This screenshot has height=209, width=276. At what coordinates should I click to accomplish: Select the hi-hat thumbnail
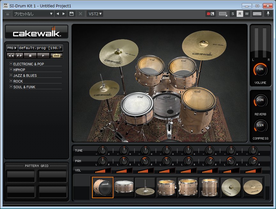[x=145, y=187]
